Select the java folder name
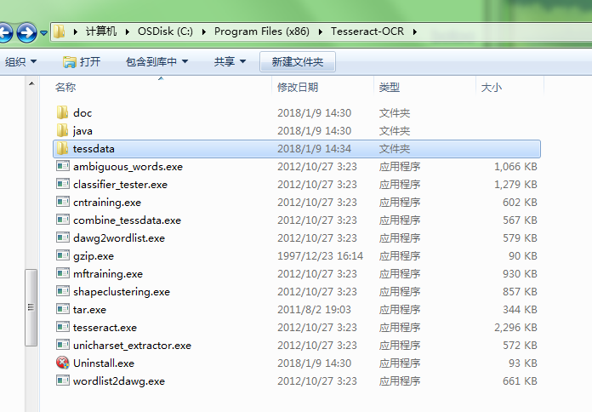Image resolution: width=592 pixels, height=412 pixels. (83, 131)
